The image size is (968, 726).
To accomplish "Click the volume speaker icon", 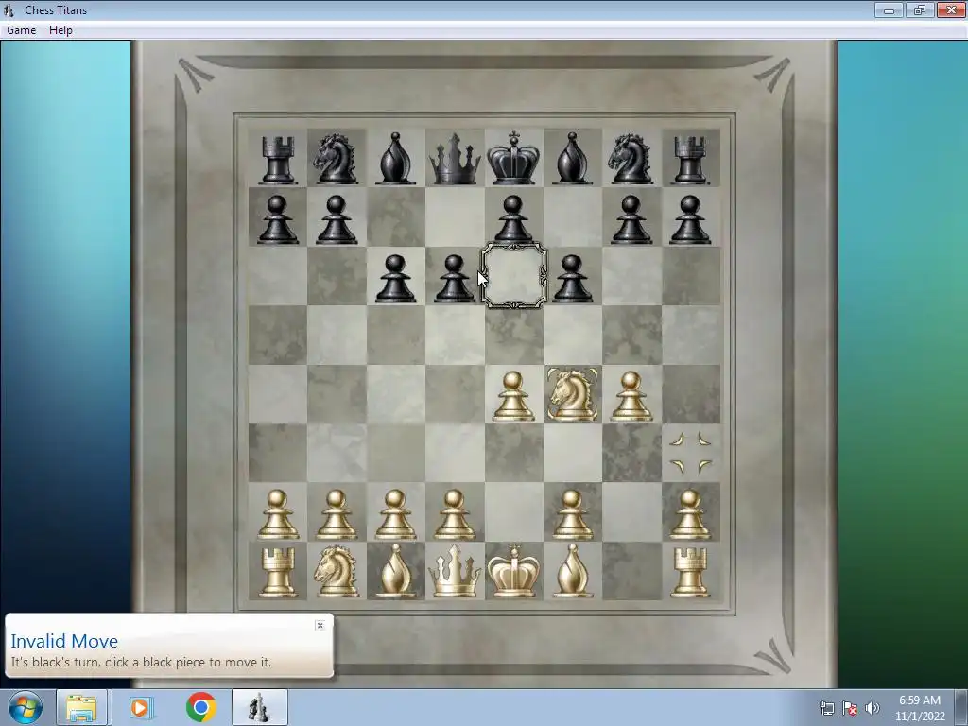I will click(x=873, y=708).
